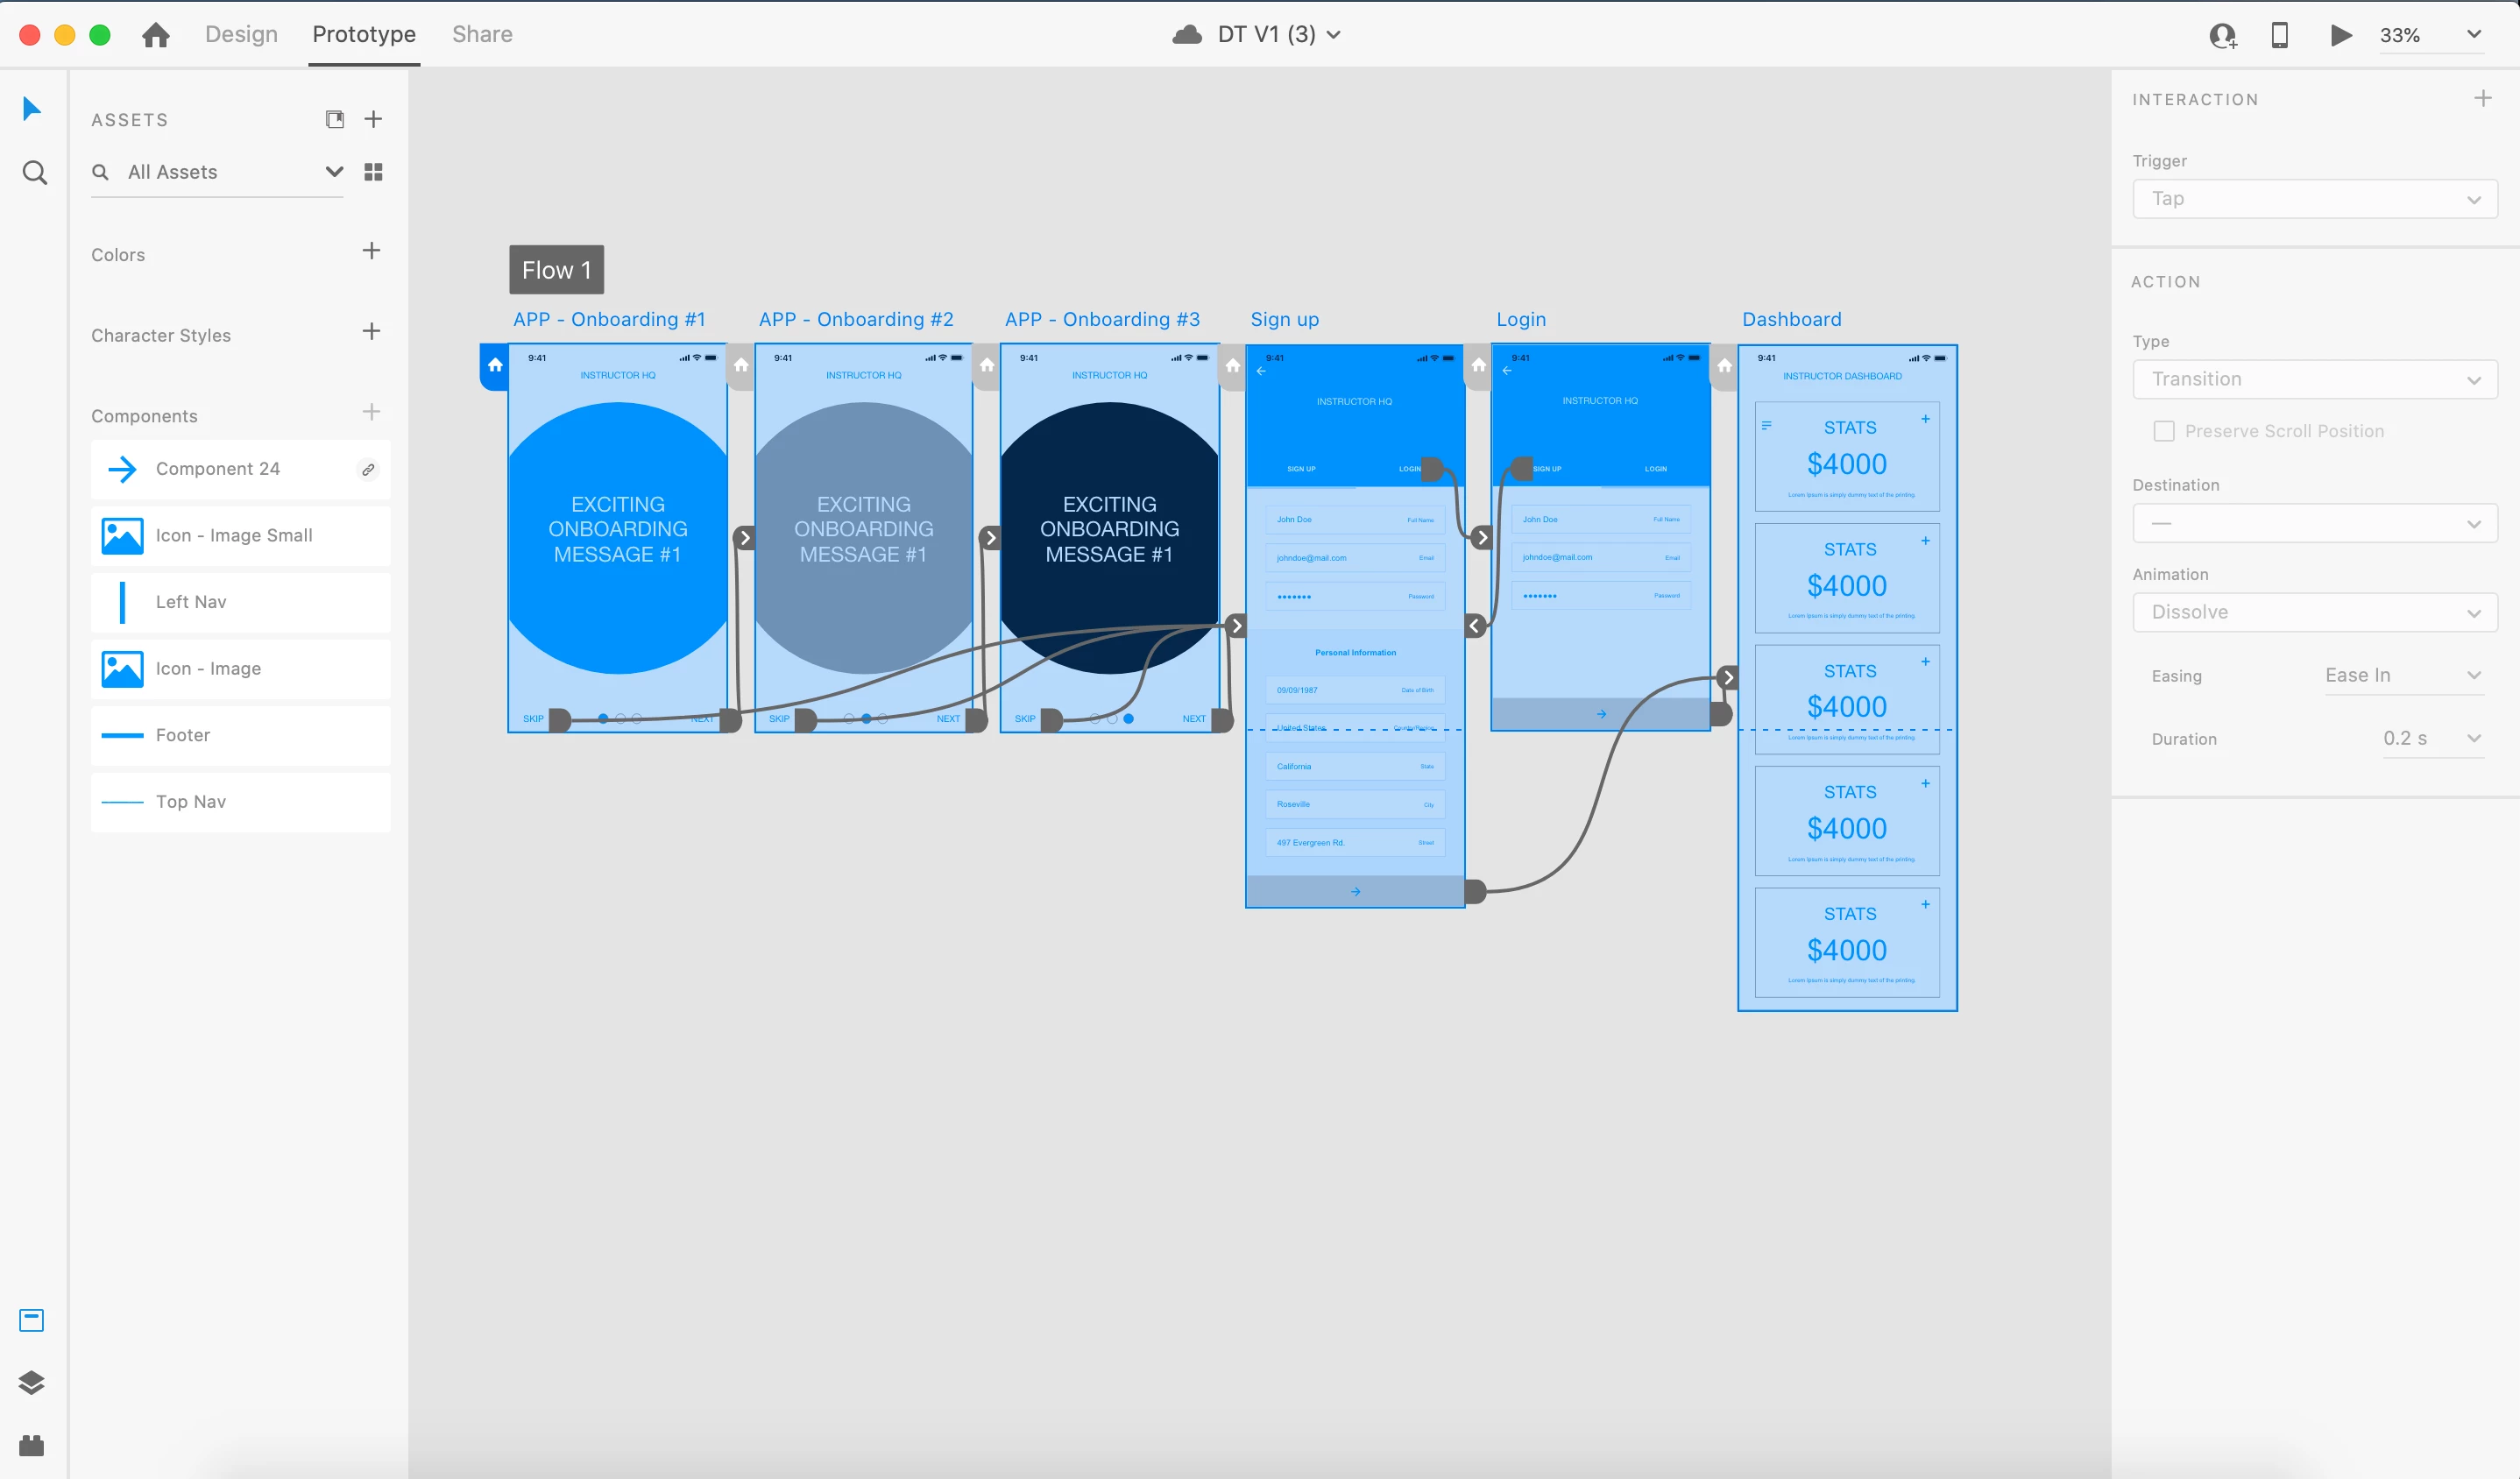The image size is (2520, 1479).
Task: Click the Device Preview phone icon
Action: [x=2280, y=35]
